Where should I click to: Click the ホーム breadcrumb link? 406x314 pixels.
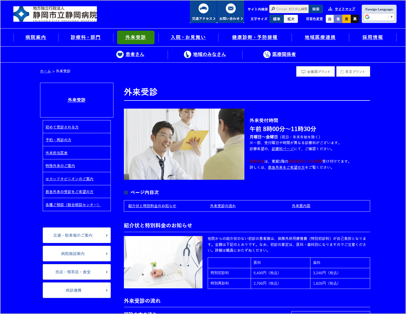coord(46,71)
